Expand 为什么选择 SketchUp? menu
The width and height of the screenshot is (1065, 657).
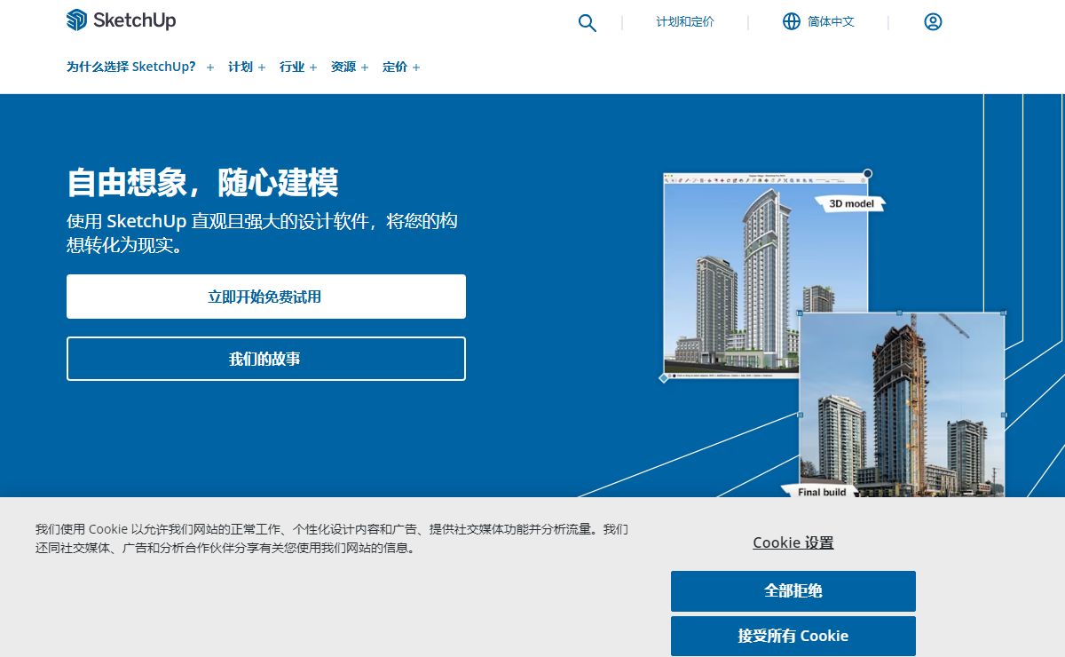click(x=131, y=67)
